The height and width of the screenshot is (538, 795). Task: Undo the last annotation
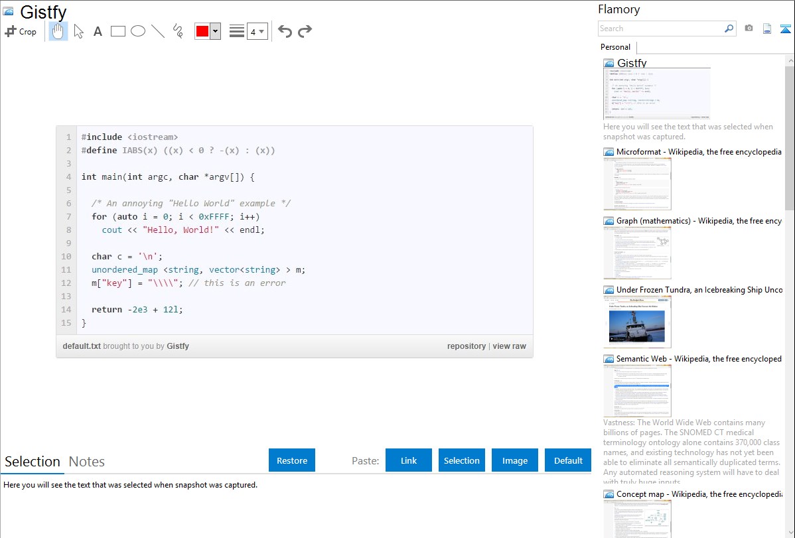click(285, 31)
